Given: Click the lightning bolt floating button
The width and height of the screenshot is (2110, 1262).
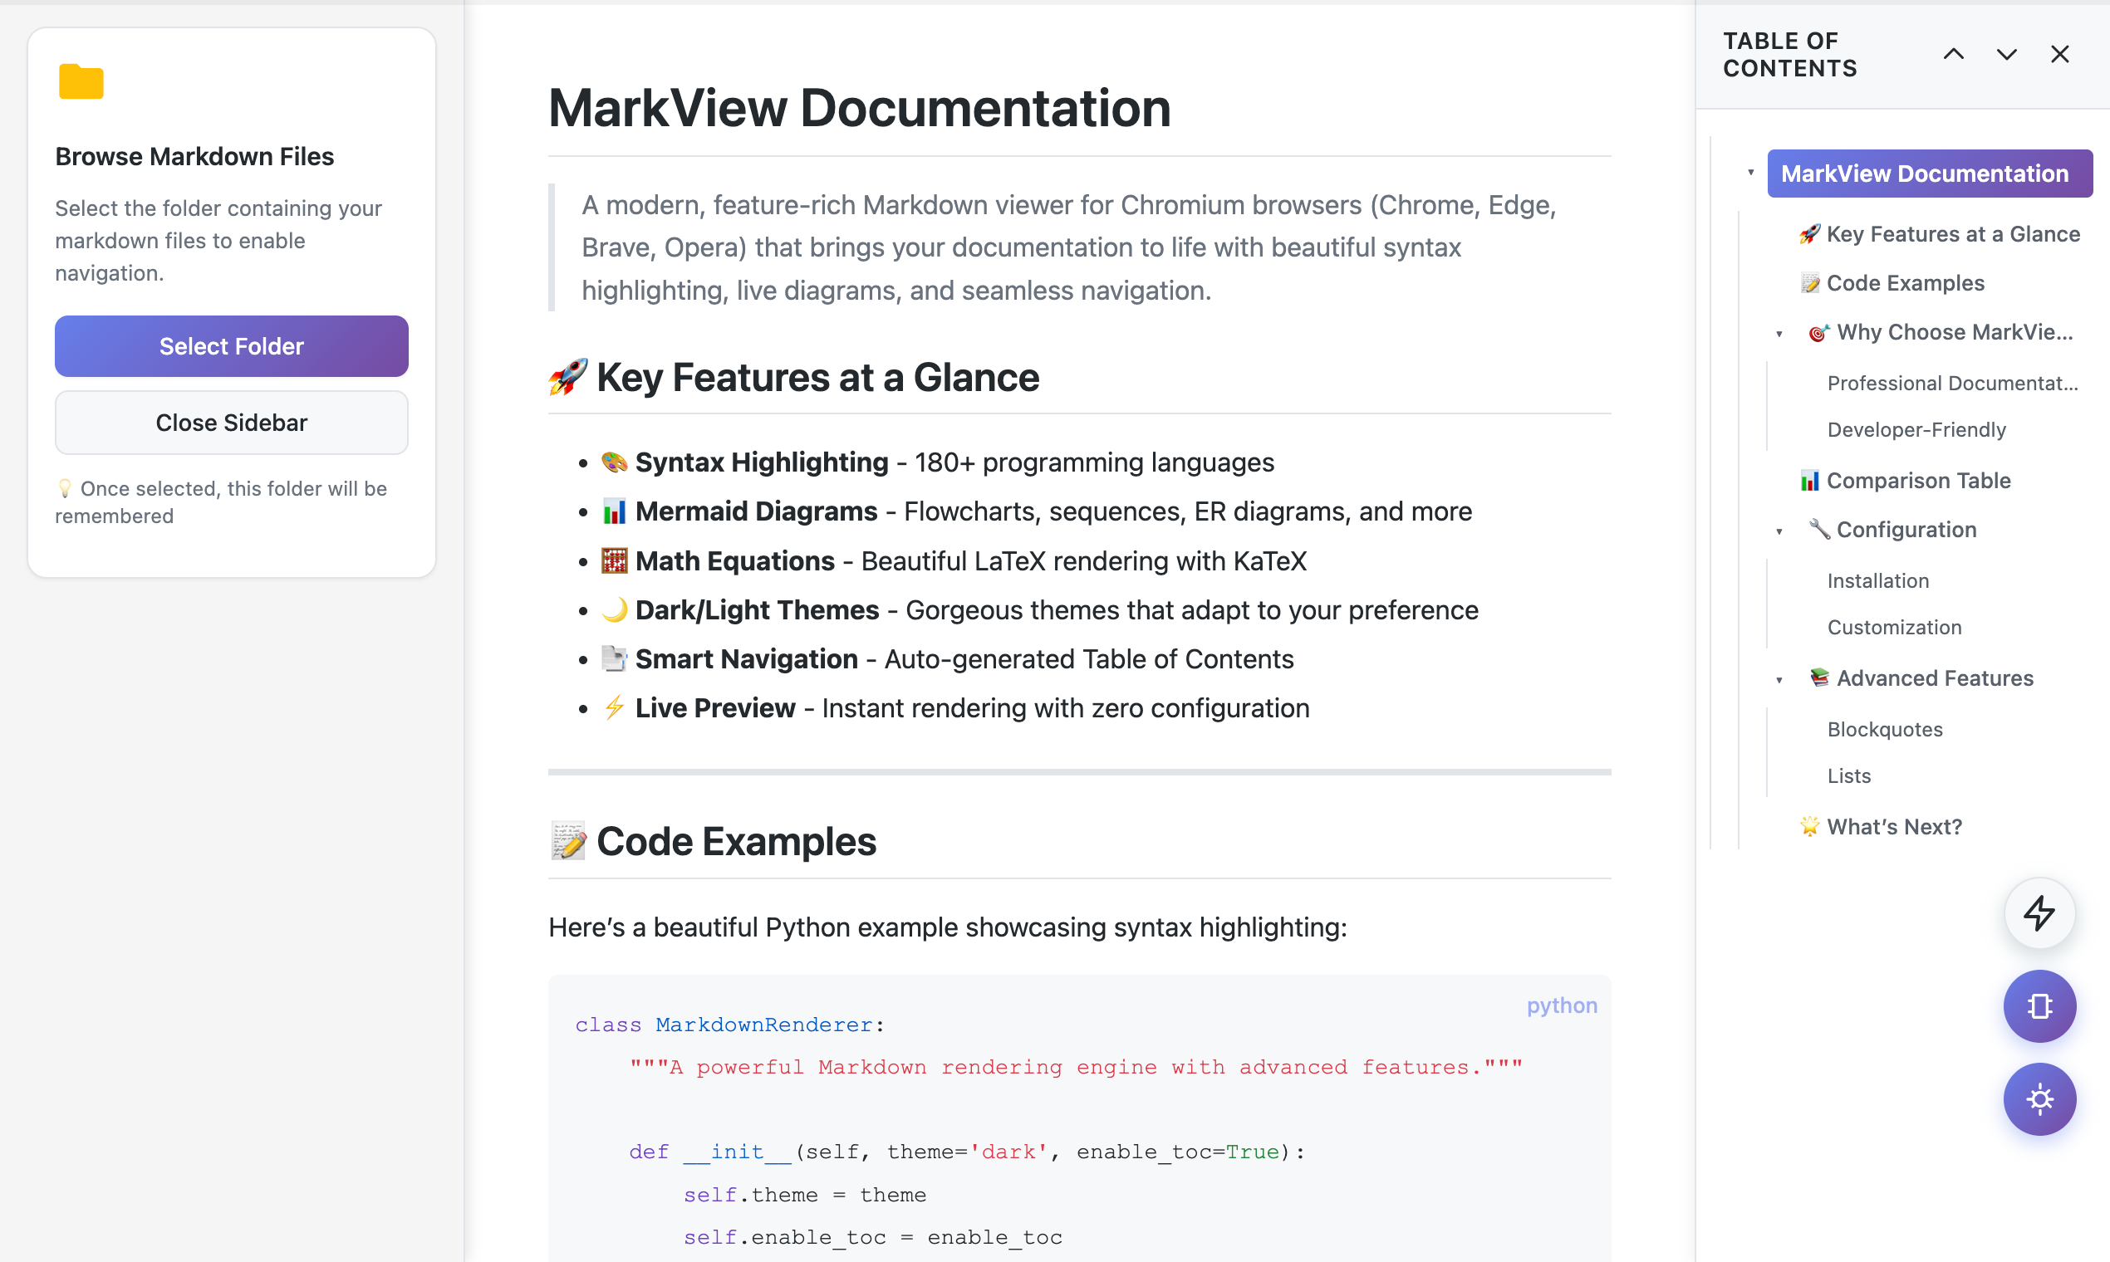Looking at the screenshot, I should tap(2039, 913).
